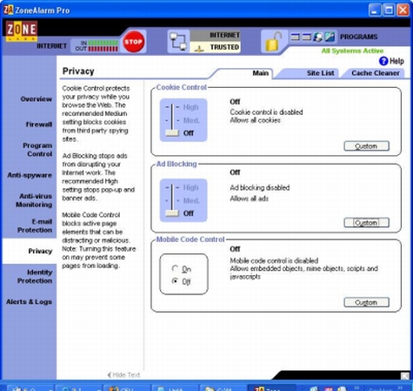Click the red STOP emergency button
The width and height of the screenshot is (413, 391).
133,42
